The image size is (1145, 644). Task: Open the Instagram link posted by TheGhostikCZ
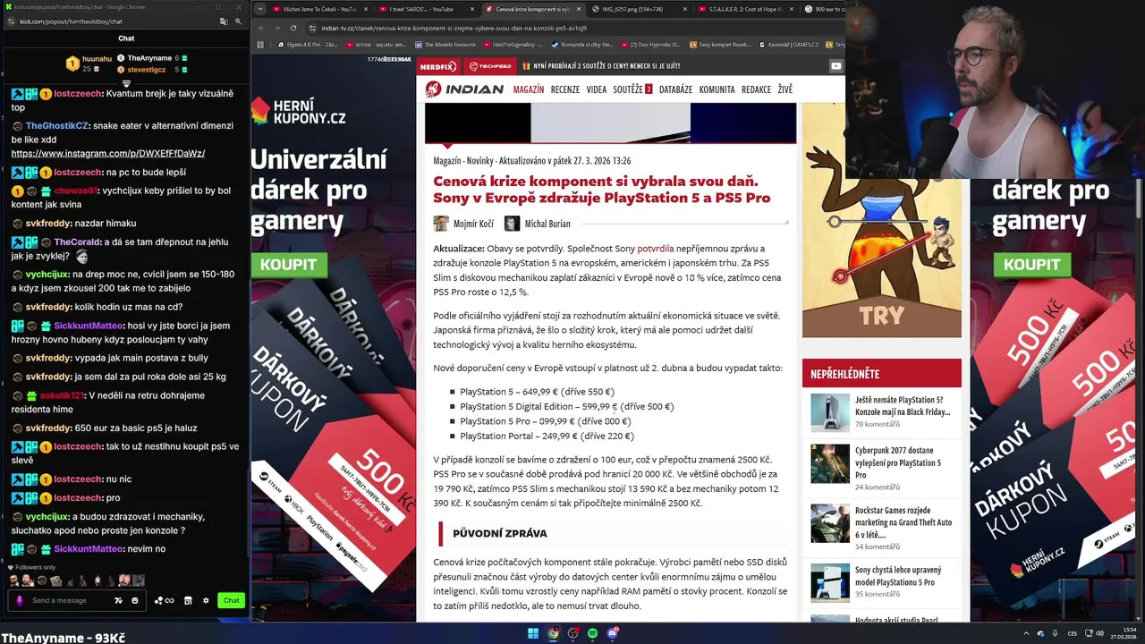coord(108,154)
